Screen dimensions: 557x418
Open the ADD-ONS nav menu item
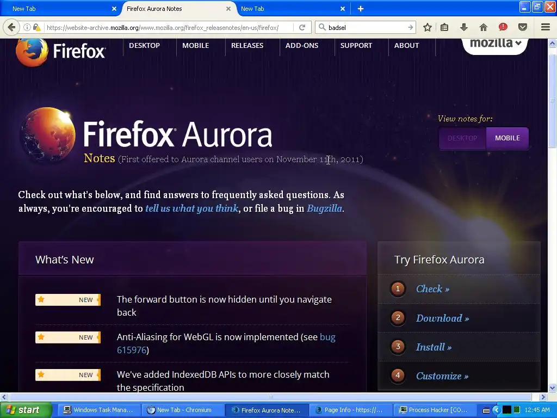click(x=302, y=46)
